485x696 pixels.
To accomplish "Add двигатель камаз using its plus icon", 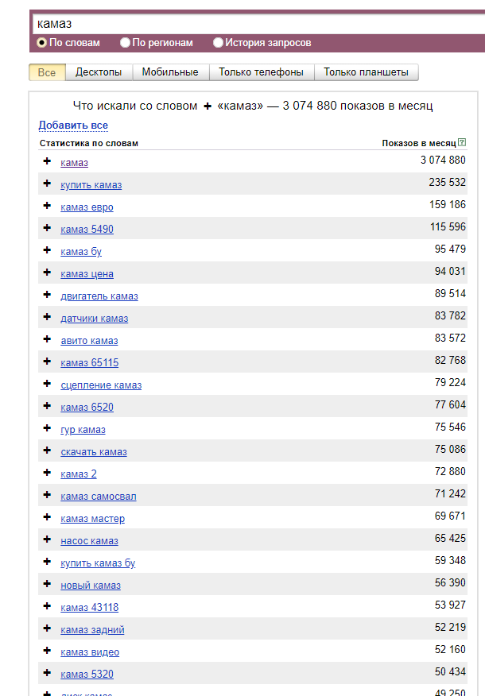I will [47, 295].
